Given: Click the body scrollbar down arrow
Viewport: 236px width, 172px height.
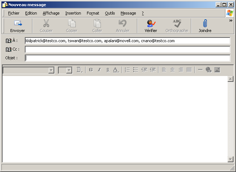Looking at the screenshot, I should [x=231, y=159].
